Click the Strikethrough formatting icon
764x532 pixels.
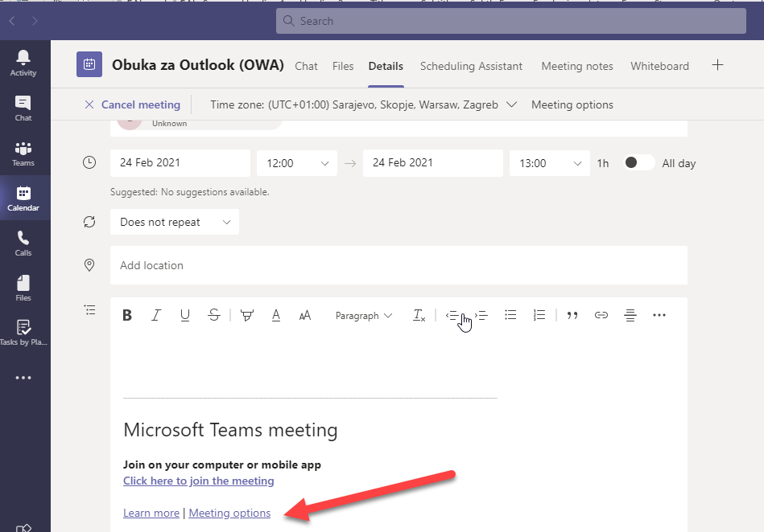pyautogui.click(x=213, y=316)
